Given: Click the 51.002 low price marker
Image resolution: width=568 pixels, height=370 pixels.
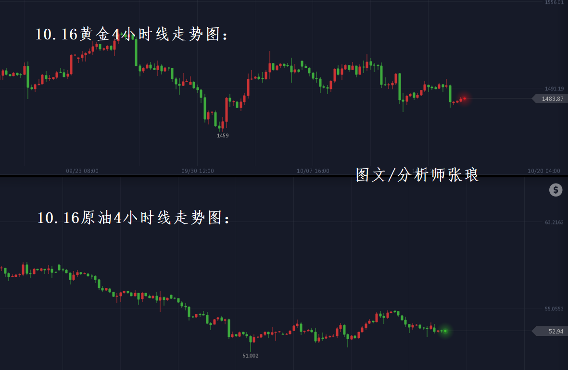Looking at the screenshot, I should coord(250,356).
